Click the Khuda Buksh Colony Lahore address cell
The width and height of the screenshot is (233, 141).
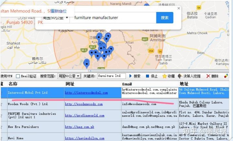point(204,104)
